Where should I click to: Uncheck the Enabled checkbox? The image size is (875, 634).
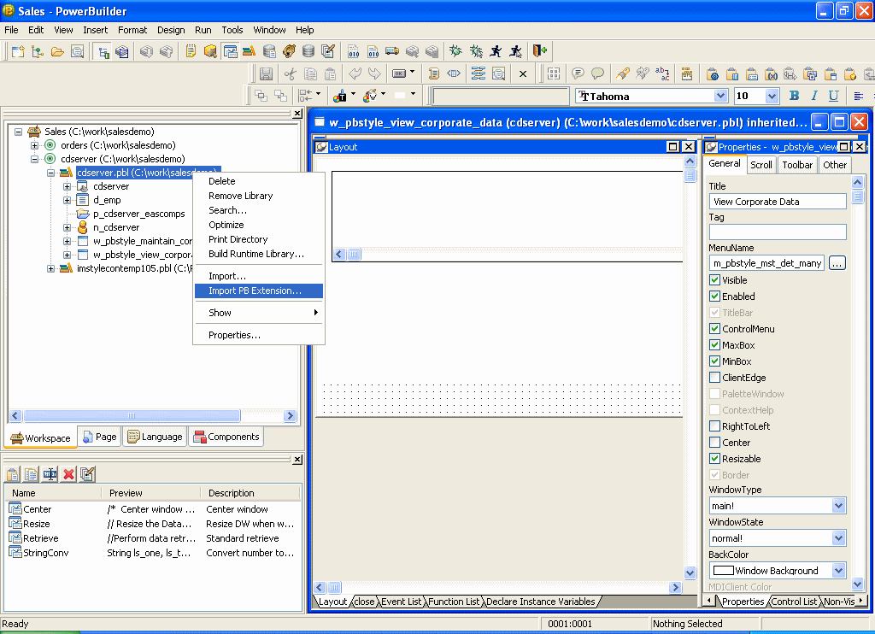click(715, 296)
